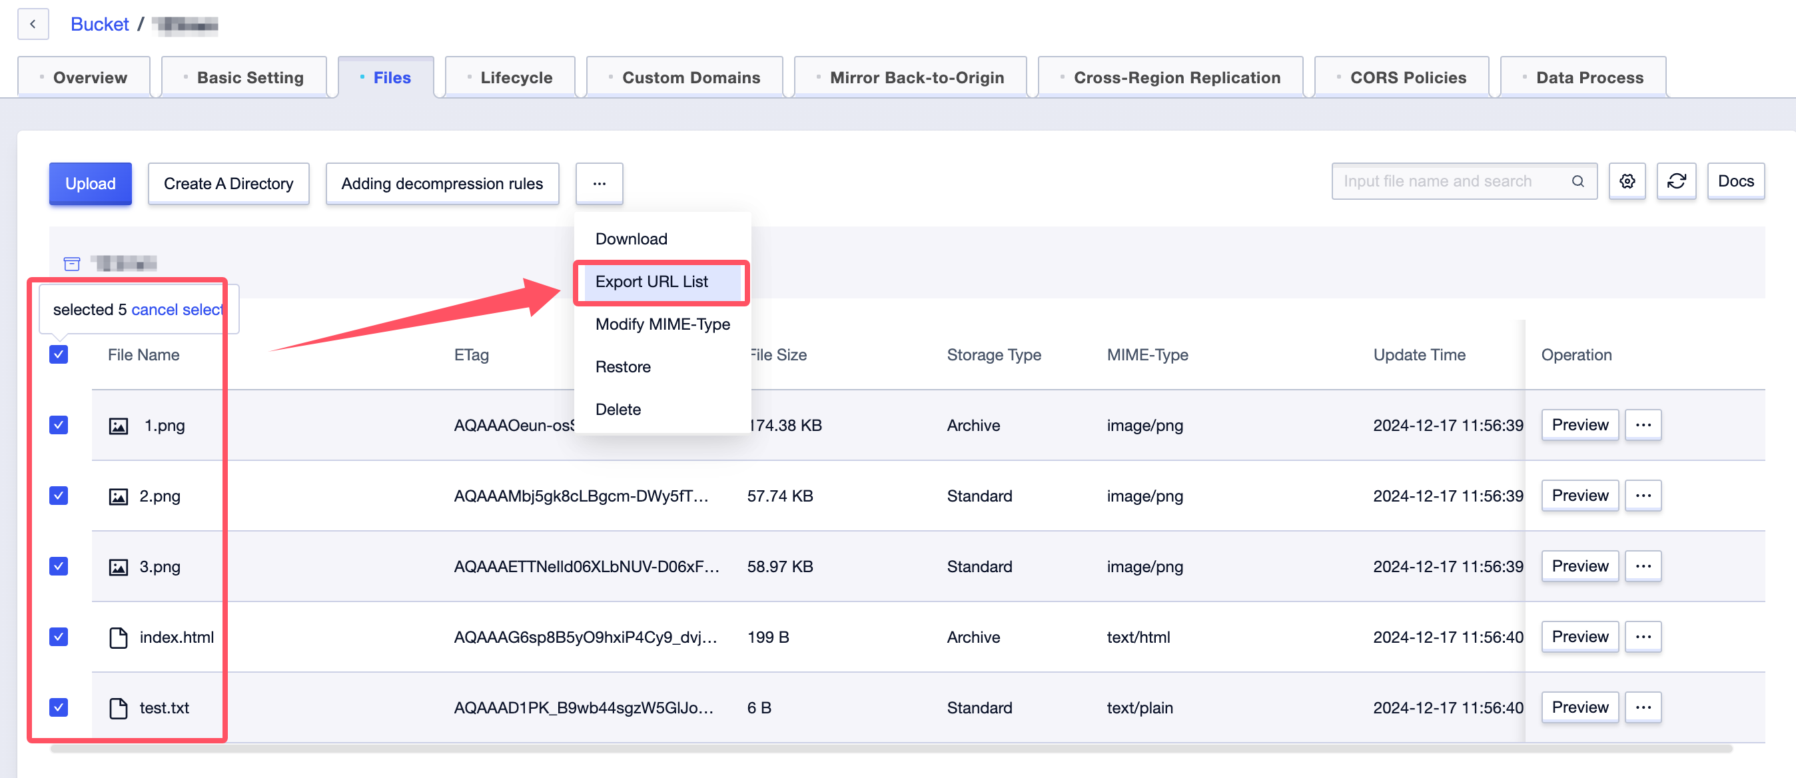Uncheck the 3.png checkbox
The height and width of the screenshot is (778, 1796).
59,566
